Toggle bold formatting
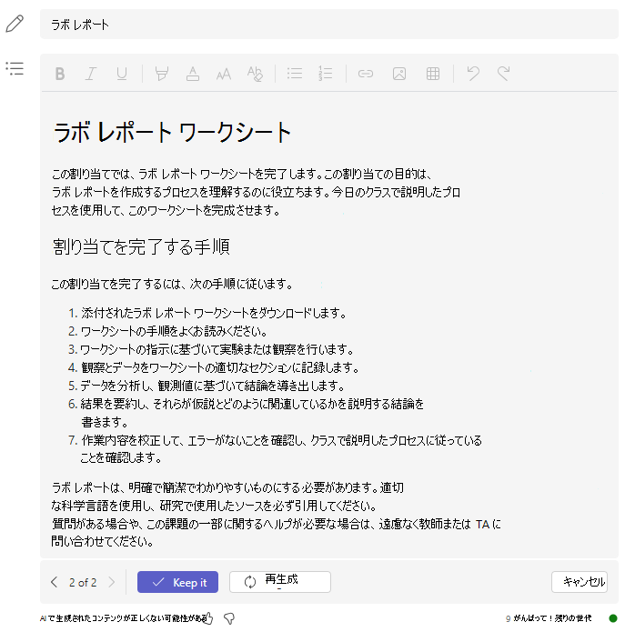Screen dimensions: 625x632 [60, 74]
